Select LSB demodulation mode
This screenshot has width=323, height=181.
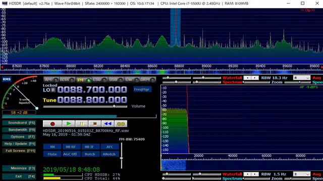(100, 79)
